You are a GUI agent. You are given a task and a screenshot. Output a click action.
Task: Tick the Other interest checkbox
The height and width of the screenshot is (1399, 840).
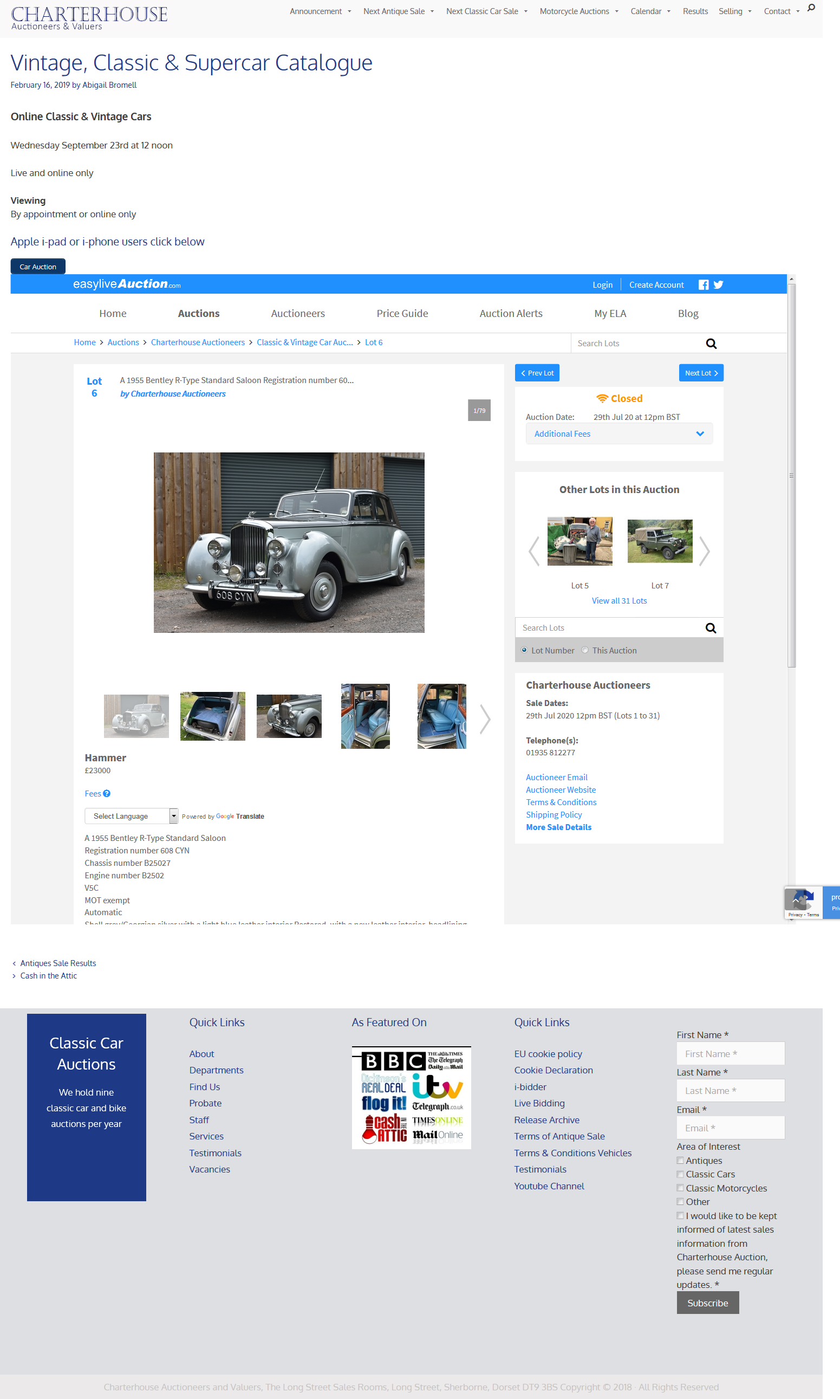(680, 1201)
